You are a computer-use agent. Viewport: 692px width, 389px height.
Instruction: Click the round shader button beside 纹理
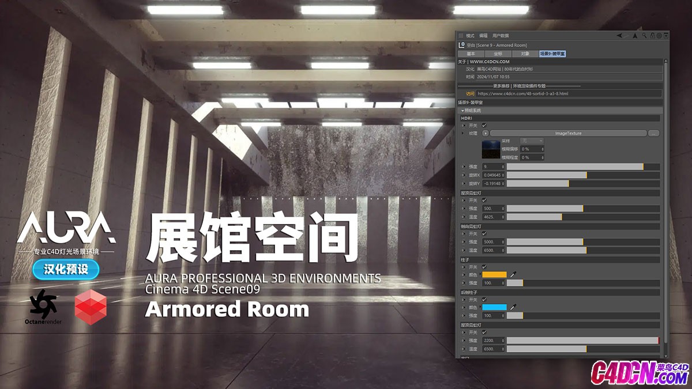486,133
